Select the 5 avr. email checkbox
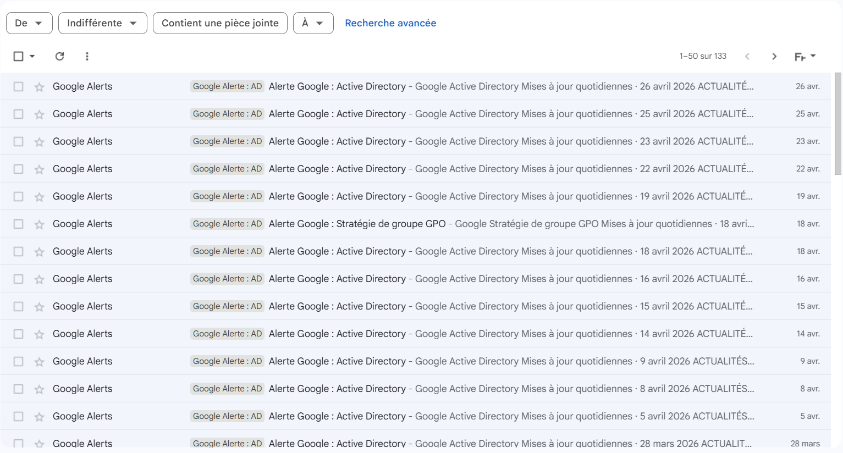Screen dimensions: 843x453 (x=18, y=416)
